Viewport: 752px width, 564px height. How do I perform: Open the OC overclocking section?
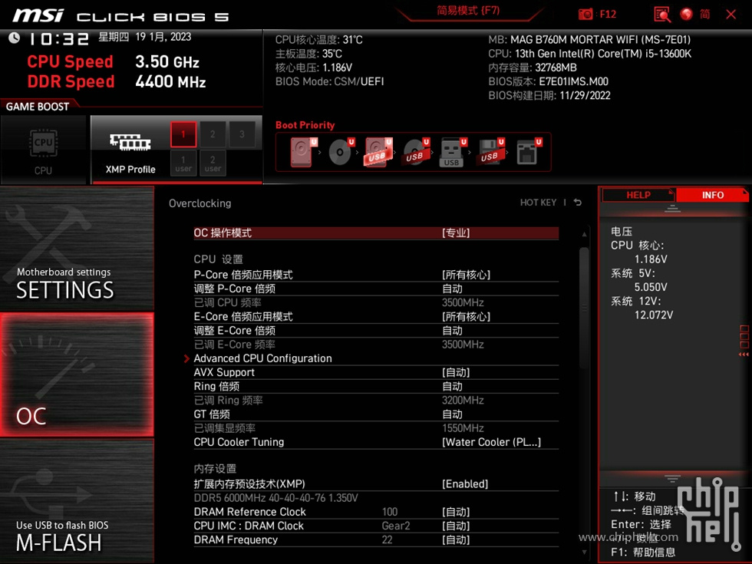[77, 374]
